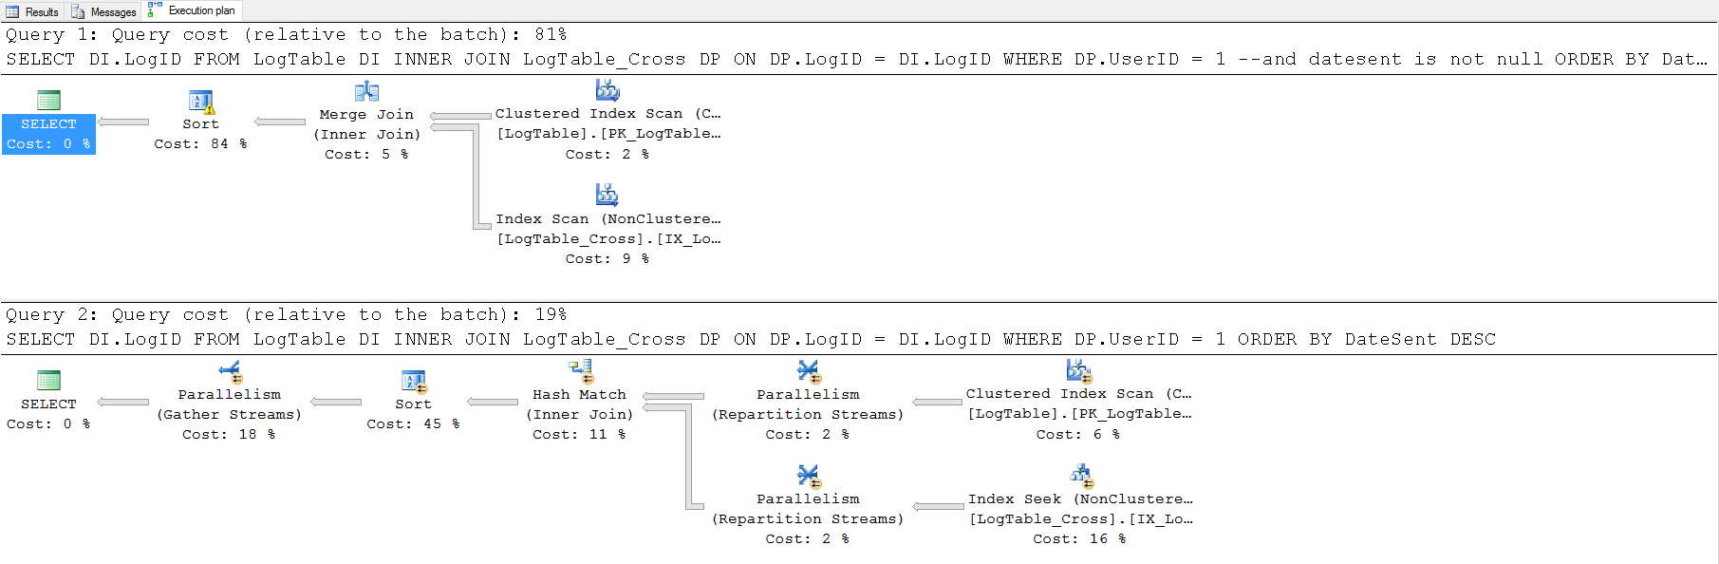The height and width of the screenshot is (564, 1719).
Task: Click upper Repartition Streams parallelism icon
Action: (x=808, y=371)
